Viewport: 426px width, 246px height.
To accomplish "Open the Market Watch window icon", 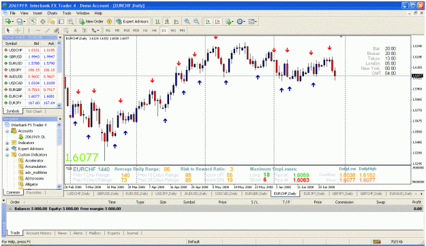I will [33, 21].
